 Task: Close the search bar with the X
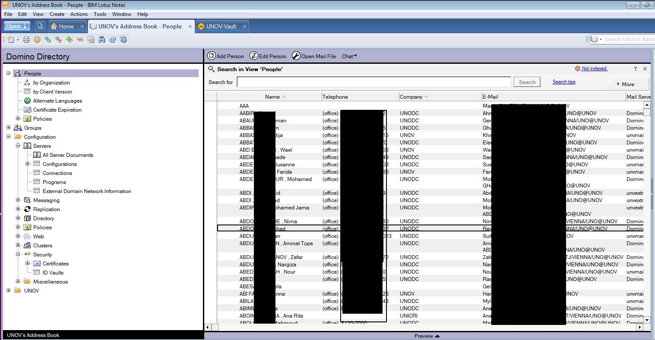click(x=645, y=69)
